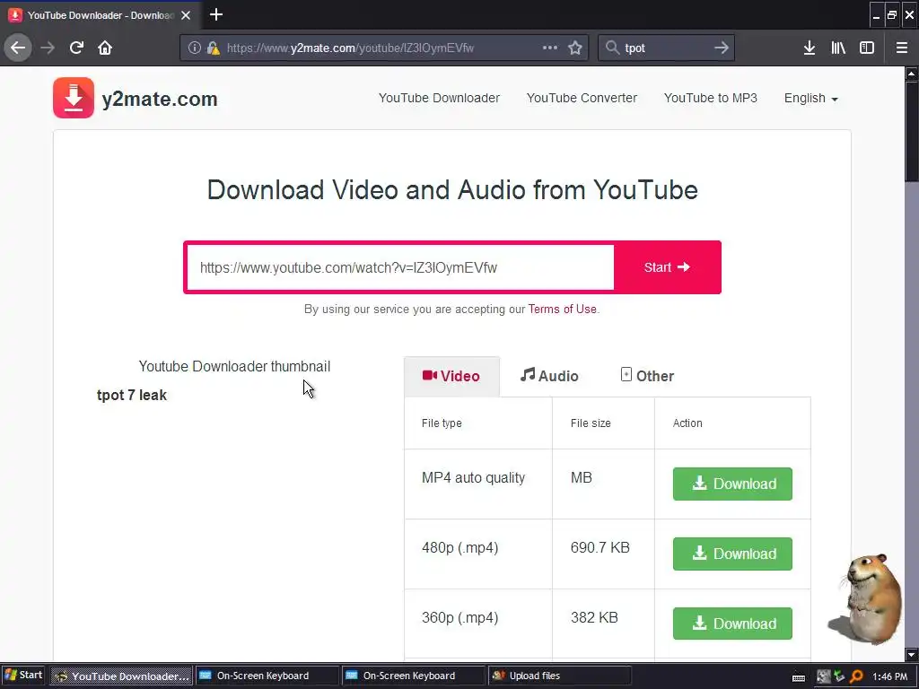Click the "File type" column header
Image resolution: width=919 pixels, height=689 pixels.
(442, 423)
